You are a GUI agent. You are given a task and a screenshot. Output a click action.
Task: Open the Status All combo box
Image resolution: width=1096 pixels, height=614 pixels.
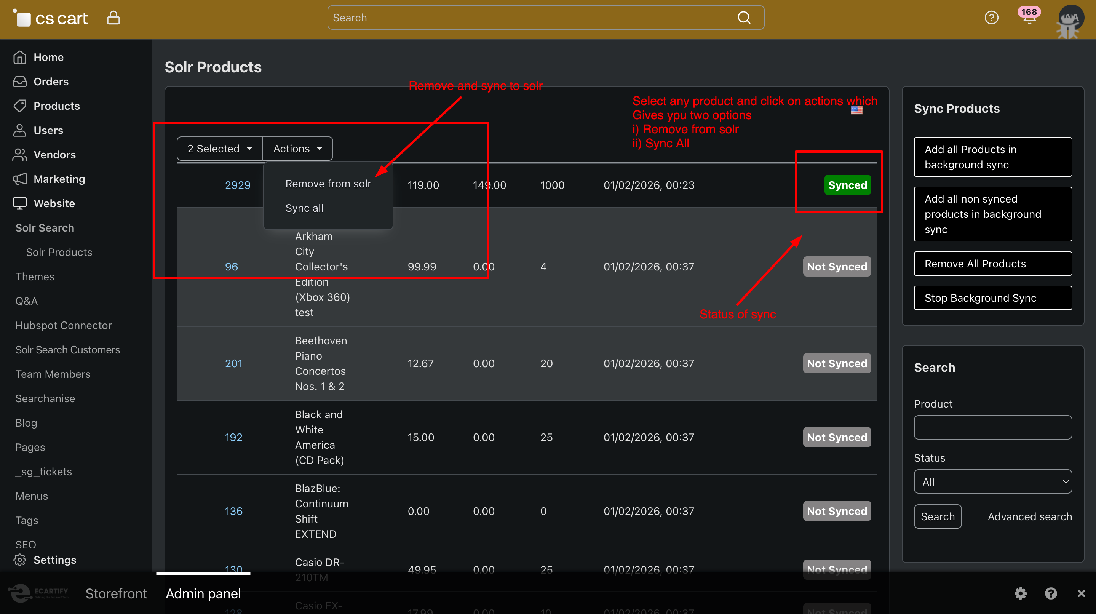tap(993, 482)
